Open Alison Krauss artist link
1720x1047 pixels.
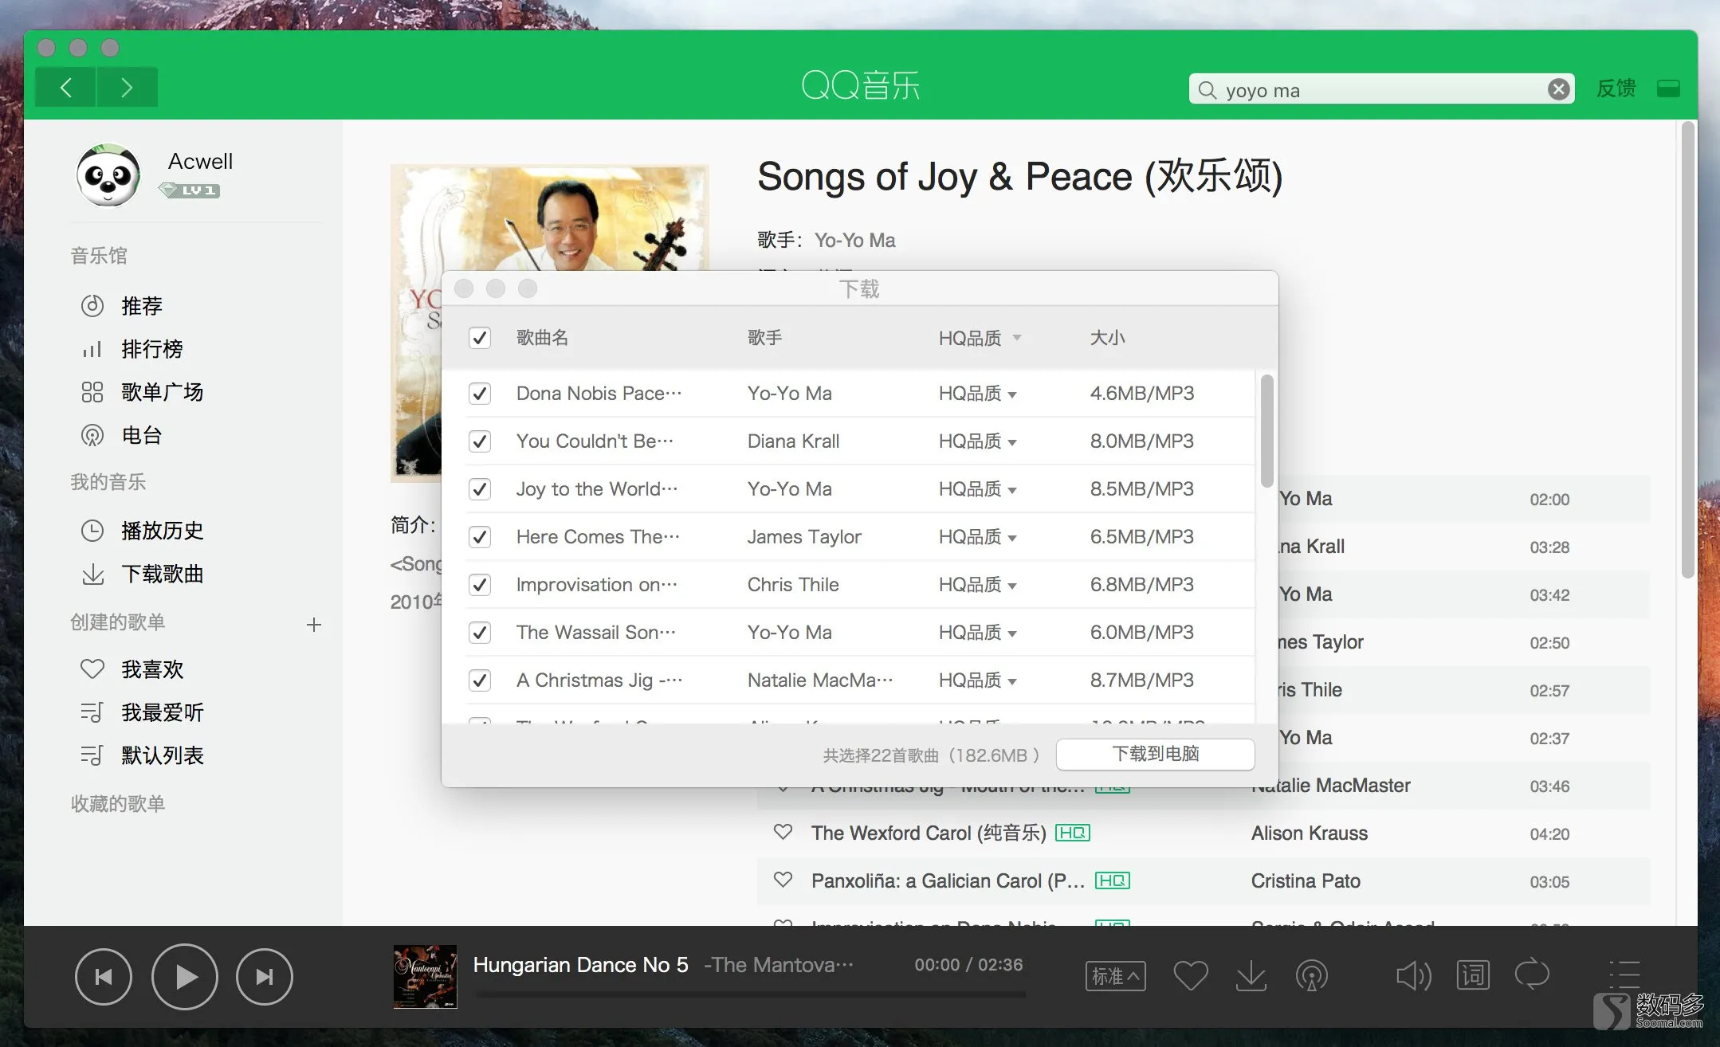point(1310,833)
